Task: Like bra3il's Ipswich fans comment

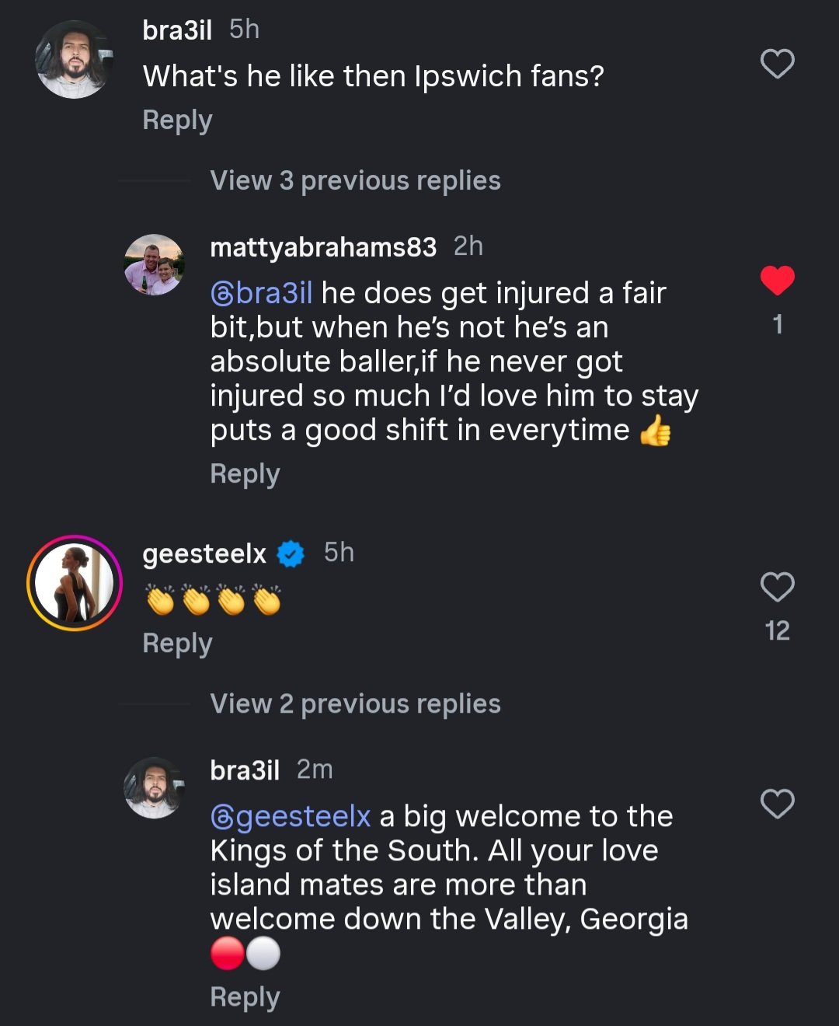Action: [x=777, y=64]
